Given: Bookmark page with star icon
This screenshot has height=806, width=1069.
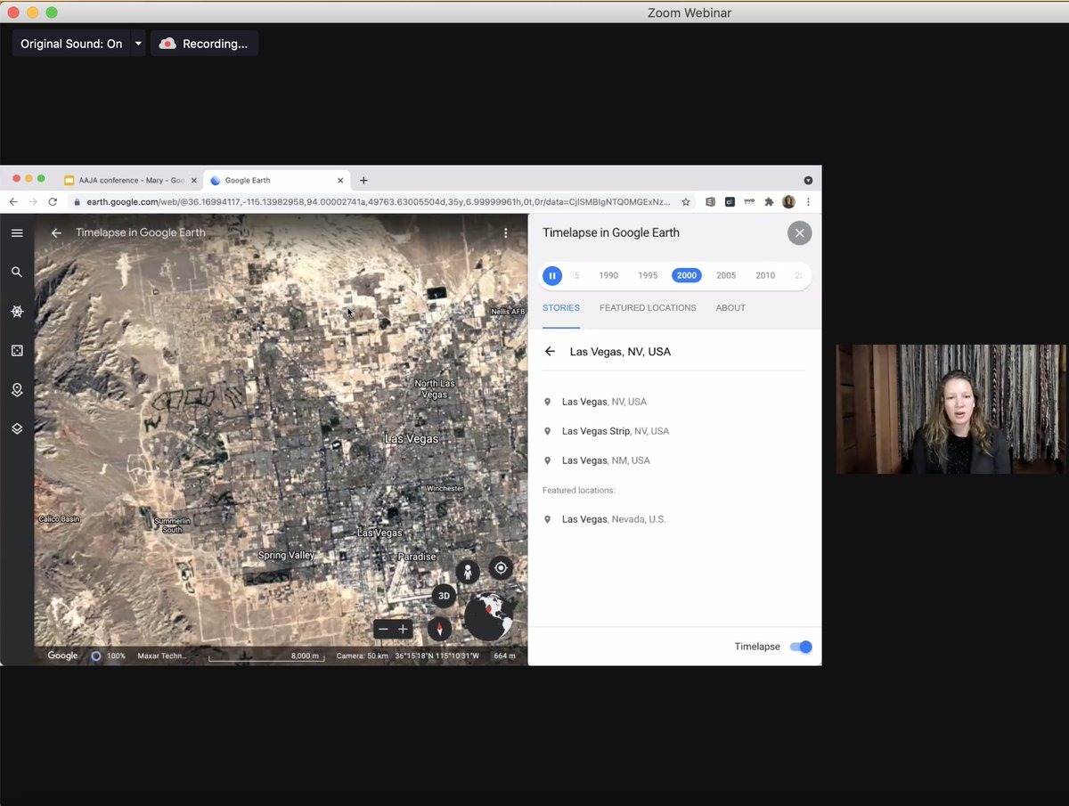Looking at the screenshot, I should pos(685,202).
